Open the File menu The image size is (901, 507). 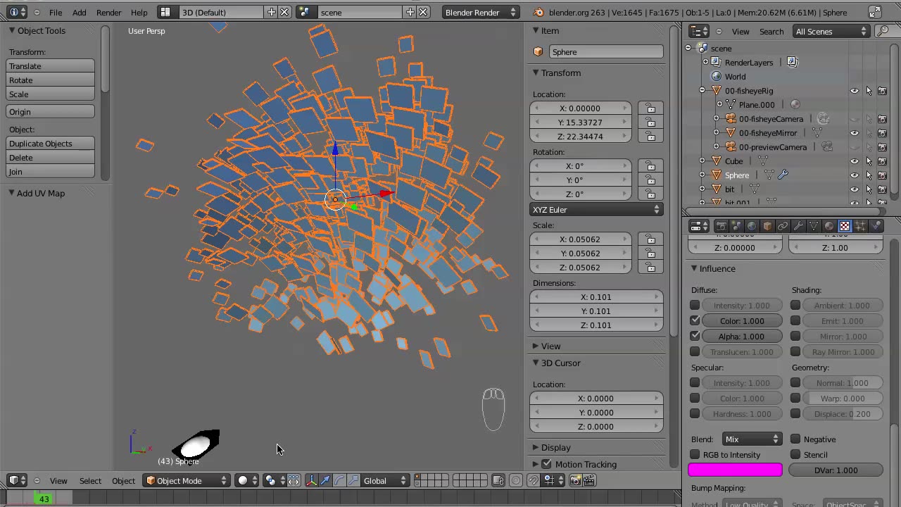click(x=56, y=12)
